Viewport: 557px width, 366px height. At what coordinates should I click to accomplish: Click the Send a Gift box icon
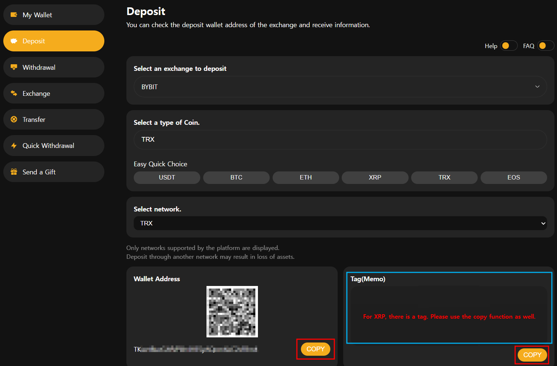14,172
